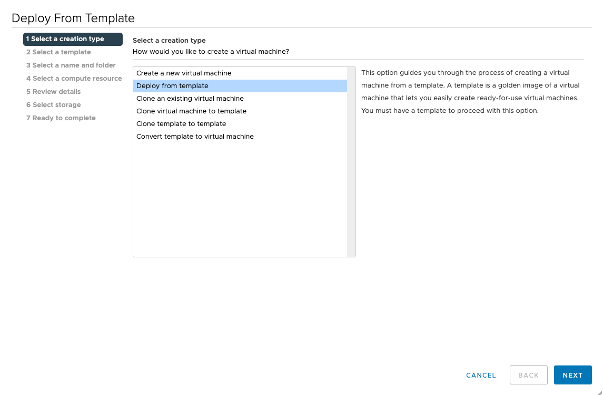Select Create a new virtual machine option

coord(184,73)
